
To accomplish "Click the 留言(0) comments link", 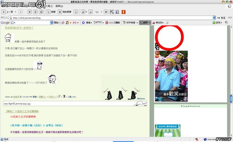I will coord(42,97).
